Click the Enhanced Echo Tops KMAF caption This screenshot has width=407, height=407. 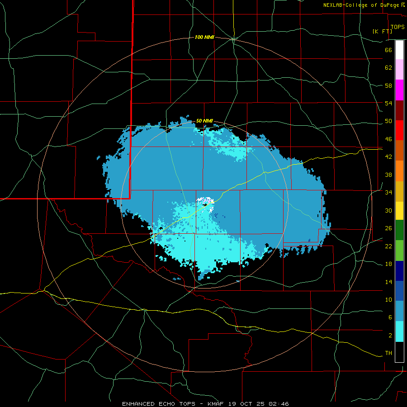(205, 404)
